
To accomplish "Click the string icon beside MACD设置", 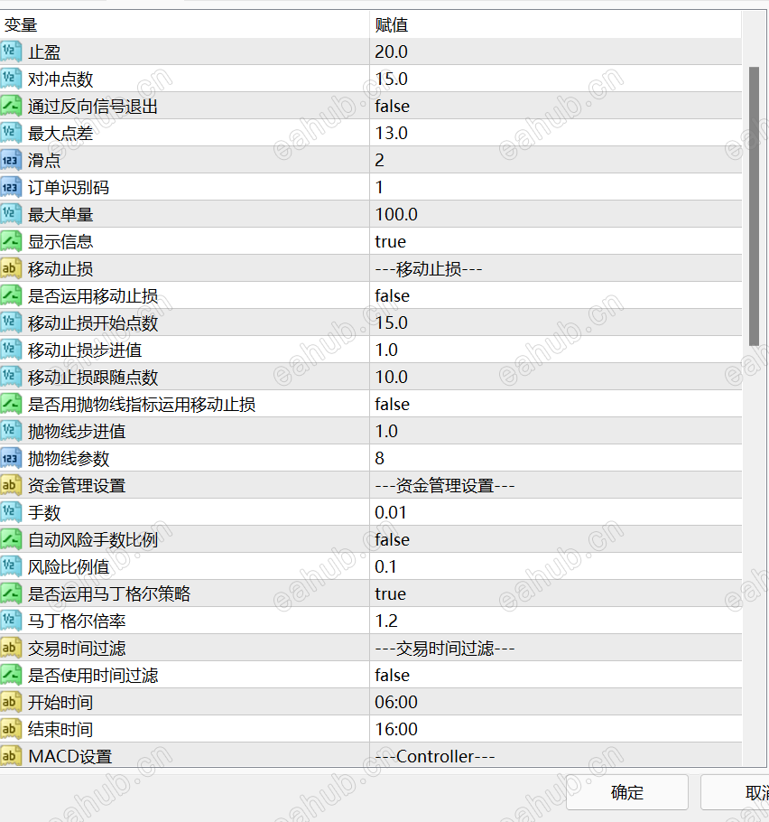I will click(x=13, y=756).
